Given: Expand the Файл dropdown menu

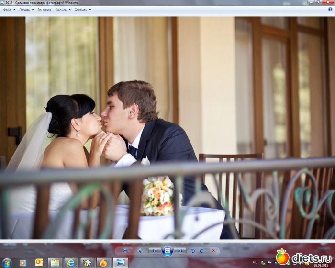Looking at the screenshot, I should click(x=9, y=10).
